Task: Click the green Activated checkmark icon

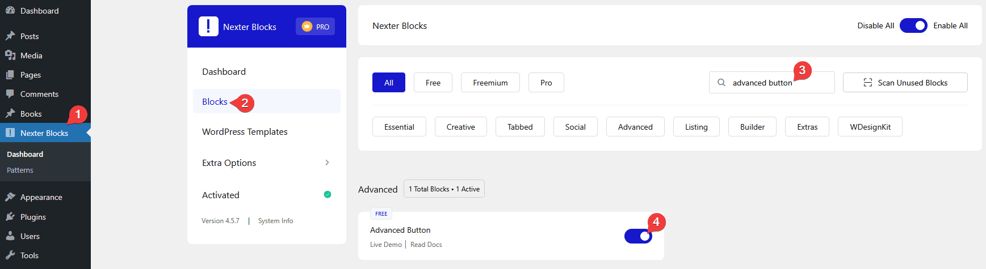Action: [328, 195]
